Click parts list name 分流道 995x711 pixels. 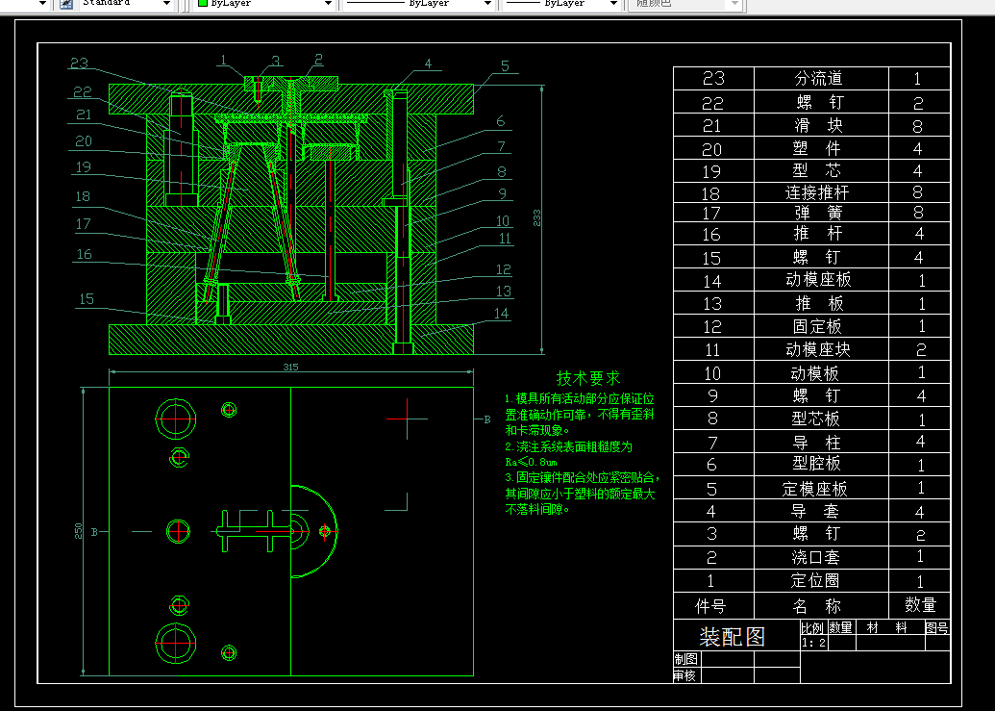point(818,78)
